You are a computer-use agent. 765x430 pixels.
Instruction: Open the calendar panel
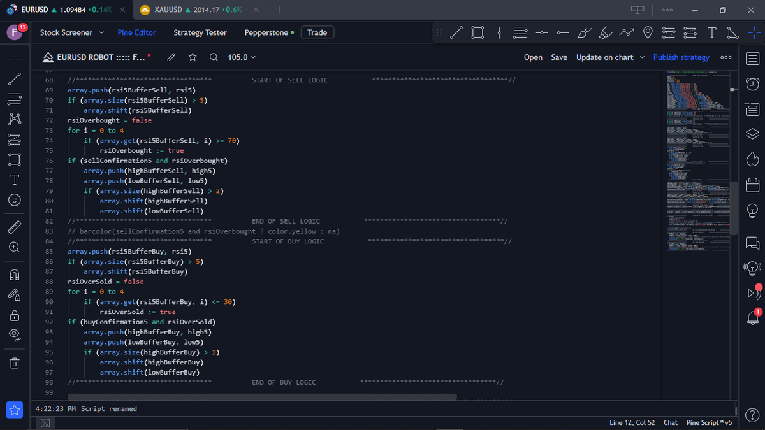pyautogui.click(x=752, y=184)
